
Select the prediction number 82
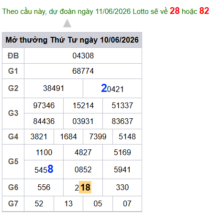point(204,11)
